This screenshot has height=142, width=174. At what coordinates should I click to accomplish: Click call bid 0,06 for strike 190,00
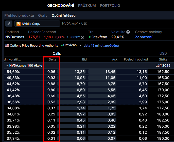tap(72, 138)
